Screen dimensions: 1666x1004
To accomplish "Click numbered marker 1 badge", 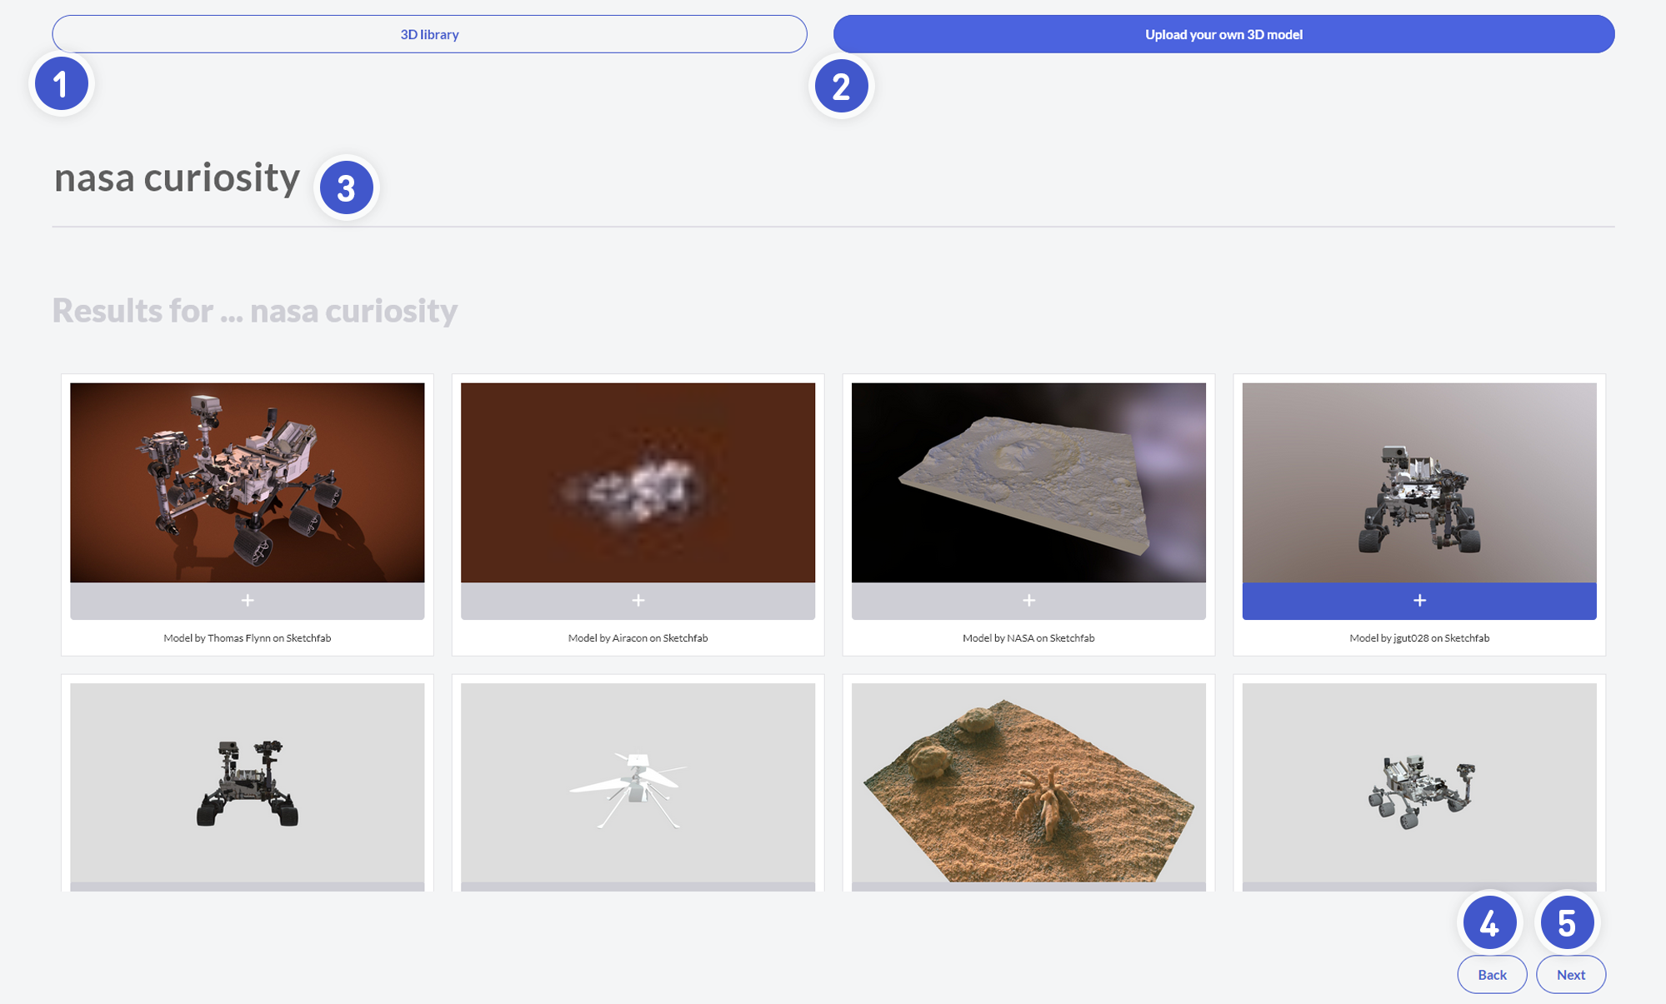I will tap(61, 84).
